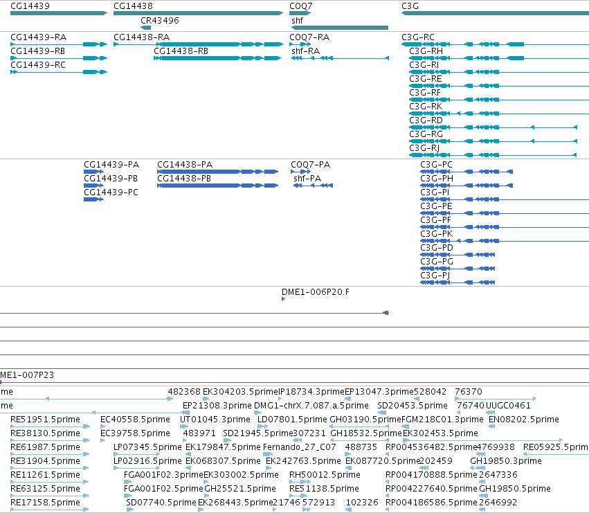The height and width of the screenshot is (513, 589).
Task: Click the shf-PA protein label
Action: point(307,179)
